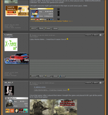This screenshot has height=115, width=108.
Task: Click the teal game icon after FIFA 09
Action: tap(25, 111)
